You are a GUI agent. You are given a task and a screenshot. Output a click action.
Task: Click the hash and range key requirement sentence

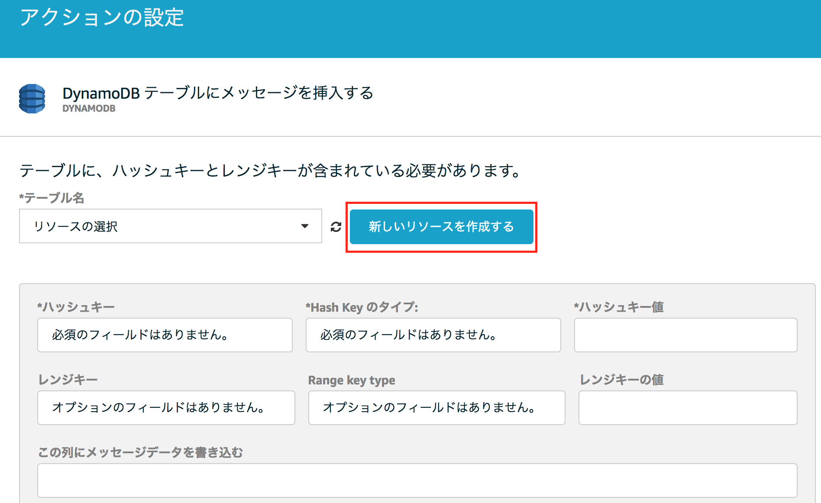click(270, 171)
